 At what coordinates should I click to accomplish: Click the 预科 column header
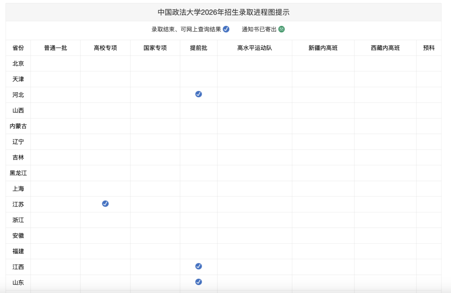click(428, 48)
